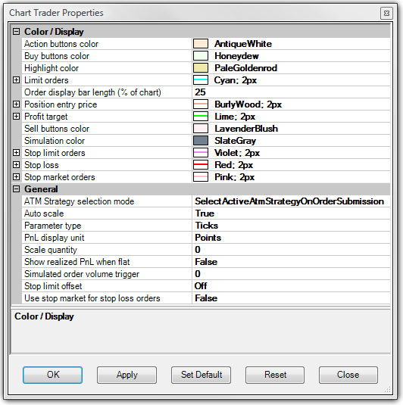This screenshot has height=405, width=403.
Task: Click the Reset button
Action: pyautogui.click(x=275, y=375)
